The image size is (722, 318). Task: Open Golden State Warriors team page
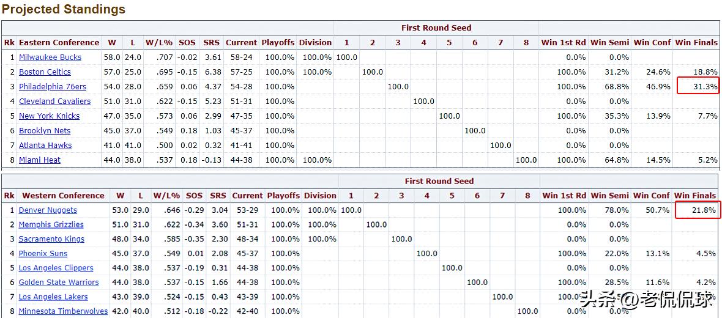[x=58, y=283]
